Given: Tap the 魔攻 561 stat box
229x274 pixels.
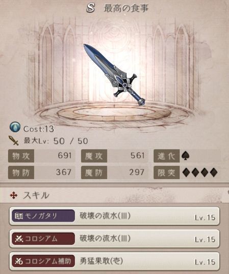Looking at the screenshot, I should click(114, 156).
